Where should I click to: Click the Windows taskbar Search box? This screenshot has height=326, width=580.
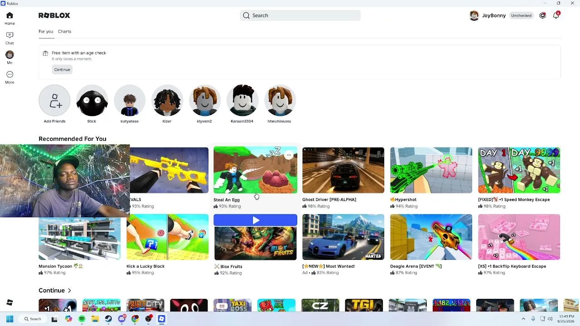(x=32, y=319)
